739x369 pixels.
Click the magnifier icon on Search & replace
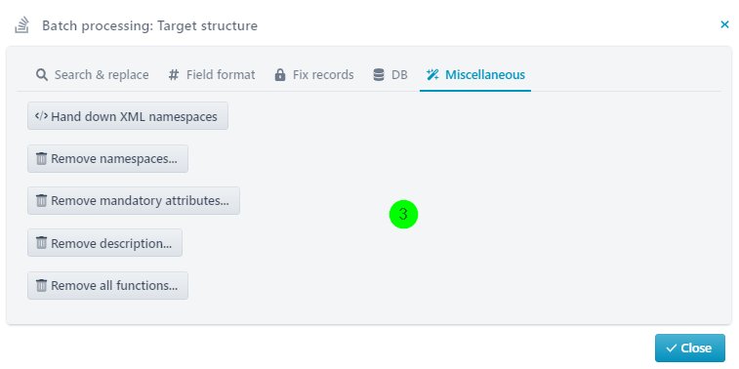42,75
